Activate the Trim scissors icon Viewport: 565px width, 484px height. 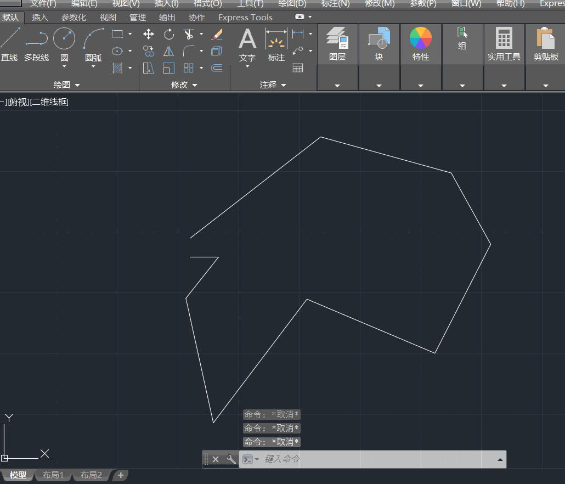pos(189,34)
